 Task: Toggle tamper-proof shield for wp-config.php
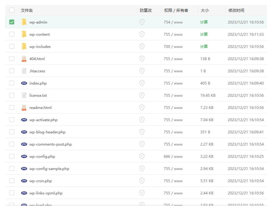[x=142, y=156]
